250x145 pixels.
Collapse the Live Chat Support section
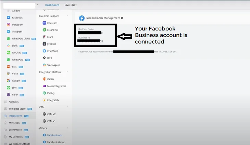(x=67, y=16)
